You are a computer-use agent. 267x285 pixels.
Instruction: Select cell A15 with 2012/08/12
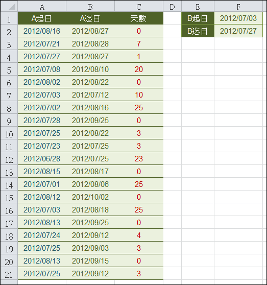[x=42, y=197]
